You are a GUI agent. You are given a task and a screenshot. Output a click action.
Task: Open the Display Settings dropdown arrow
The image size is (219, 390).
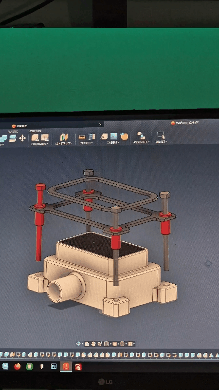[118, 344]
